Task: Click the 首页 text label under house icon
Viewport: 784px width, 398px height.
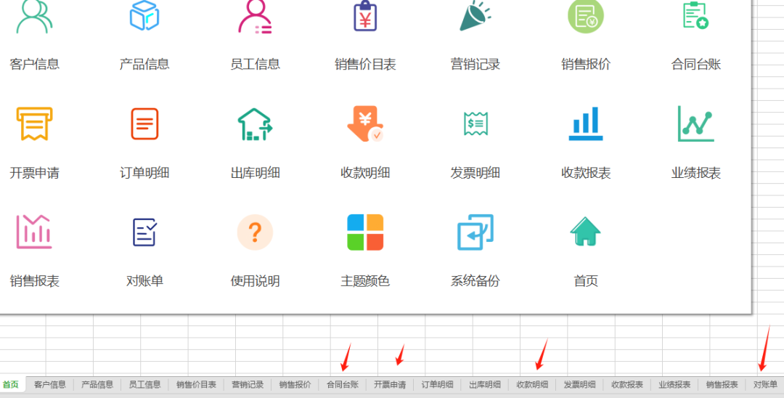Action: pyautogui.click(x=586, y=281)
